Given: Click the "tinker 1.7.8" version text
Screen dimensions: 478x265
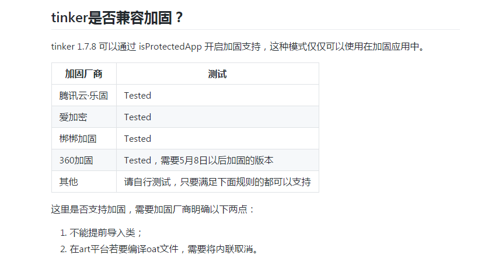Looking at the screenshot, I should [74, 47].
